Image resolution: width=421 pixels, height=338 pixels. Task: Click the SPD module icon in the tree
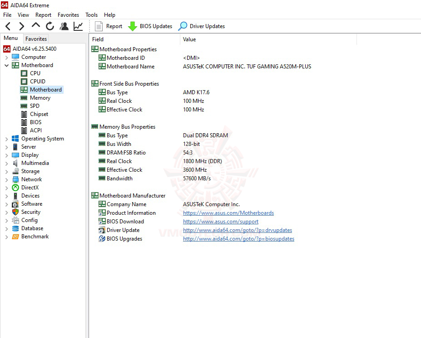click(x=24, y=106)
